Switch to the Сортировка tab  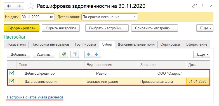click(170, 44)
